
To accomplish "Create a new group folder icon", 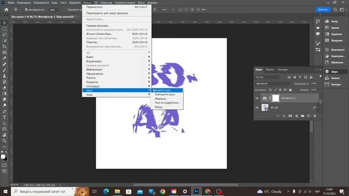I will pyautogui.click(x=303, y=116).
